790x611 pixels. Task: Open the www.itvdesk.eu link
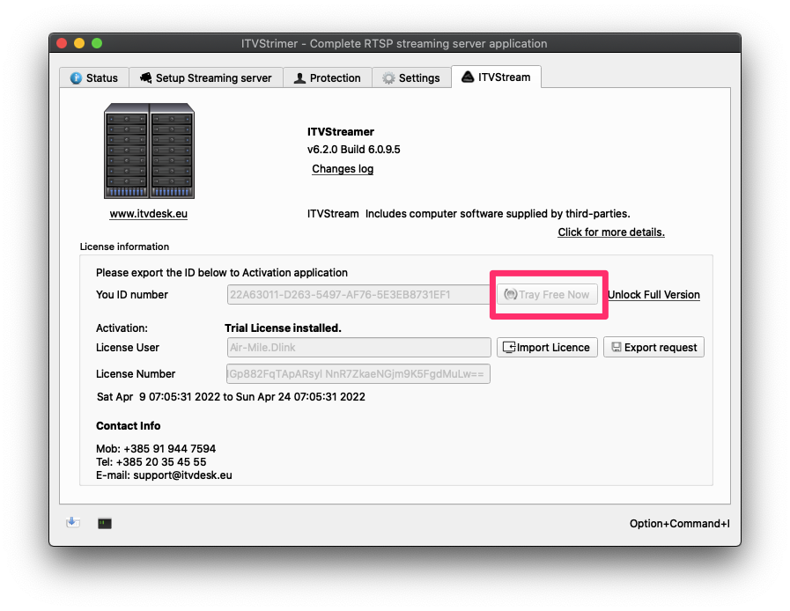point(149,214)
